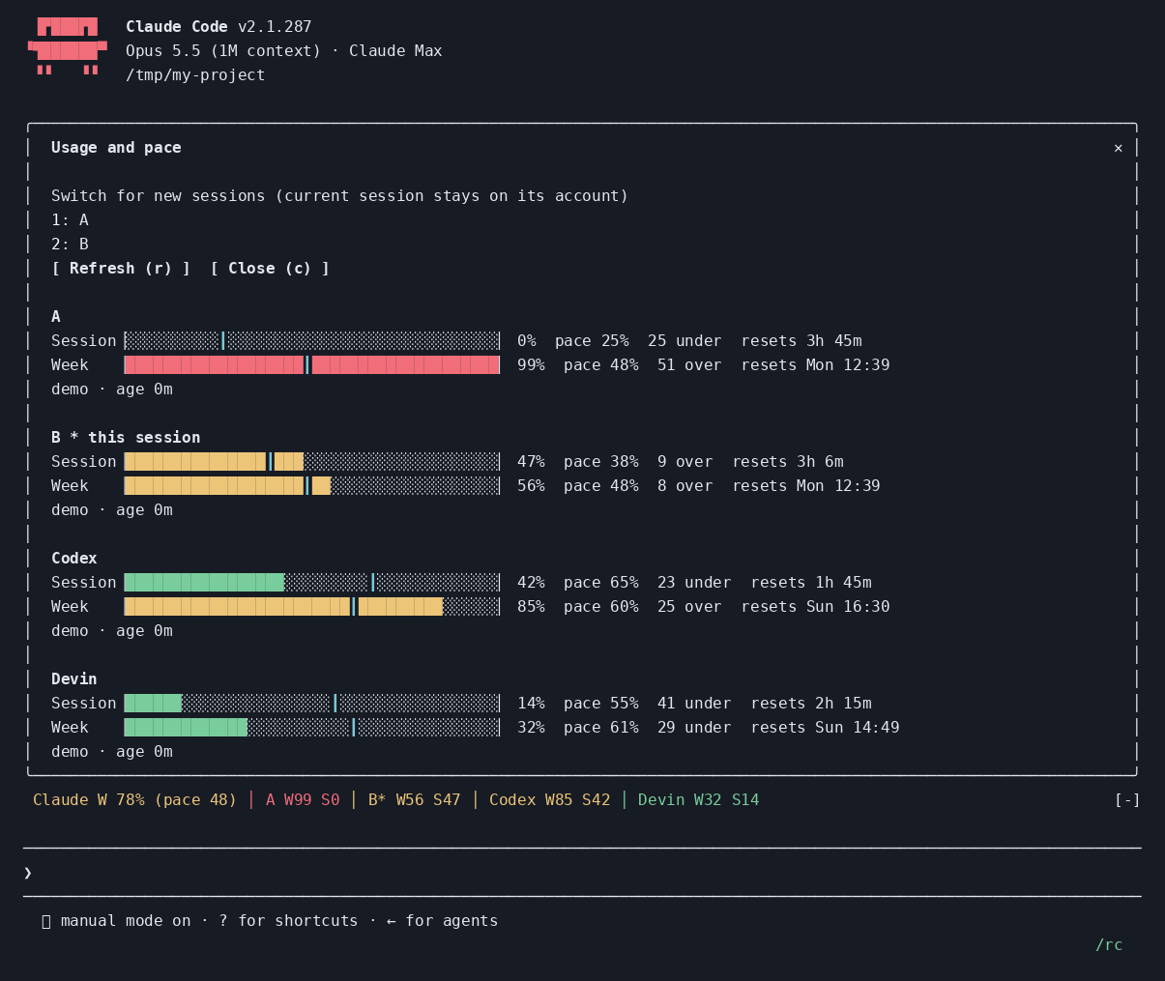Viewport: 1165px width, 981px height.
Task: Click the command prompt input line
Action: pyautogui.click(x=582, y=873)
